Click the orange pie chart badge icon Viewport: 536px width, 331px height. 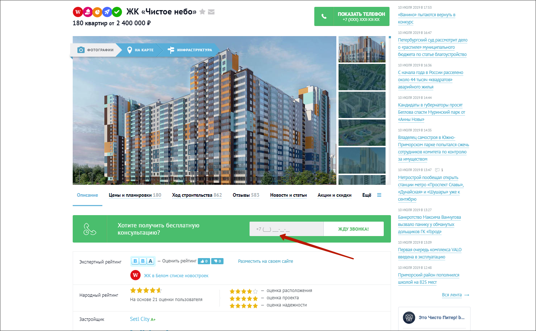coord(97,12)
